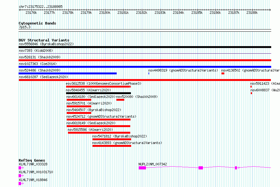Click the RefSeq Genes track title
Image resolution: width=280 pixels, height=187 pixels.
click(32, 160)
